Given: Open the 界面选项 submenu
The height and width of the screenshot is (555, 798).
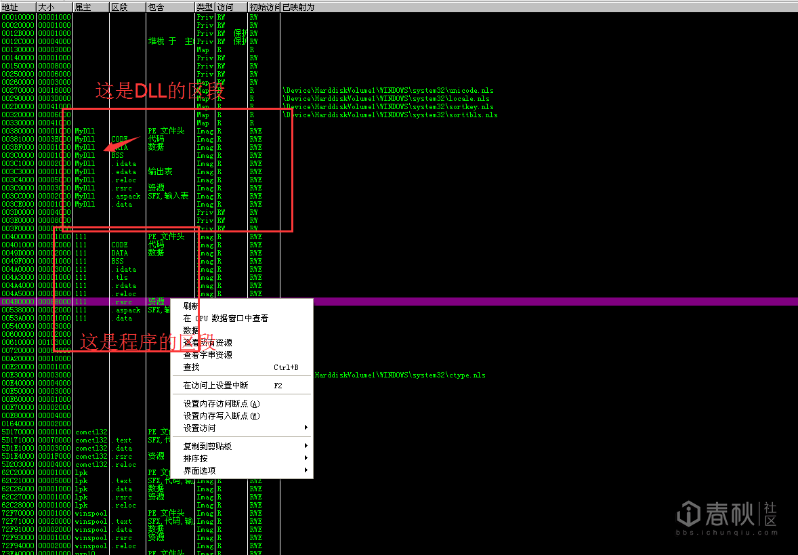Looking at the screenshot, I should [x=242, y=471].
